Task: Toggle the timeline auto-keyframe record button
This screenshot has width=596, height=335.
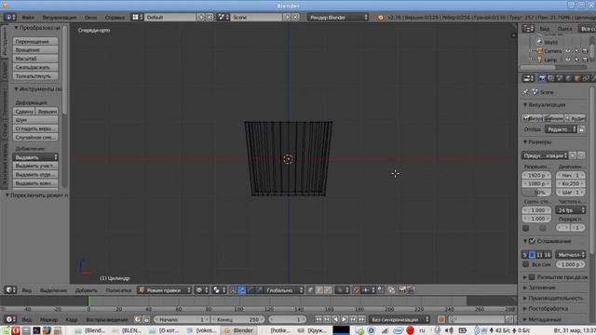Action: 440,319
